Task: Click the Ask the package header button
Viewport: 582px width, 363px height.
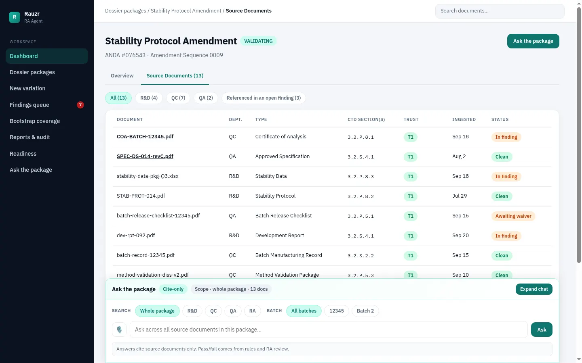Action: click(533, 41)
